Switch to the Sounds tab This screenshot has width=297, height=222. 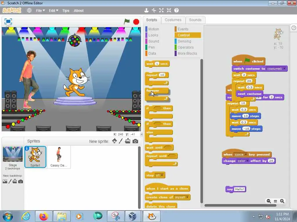[195, 20]
